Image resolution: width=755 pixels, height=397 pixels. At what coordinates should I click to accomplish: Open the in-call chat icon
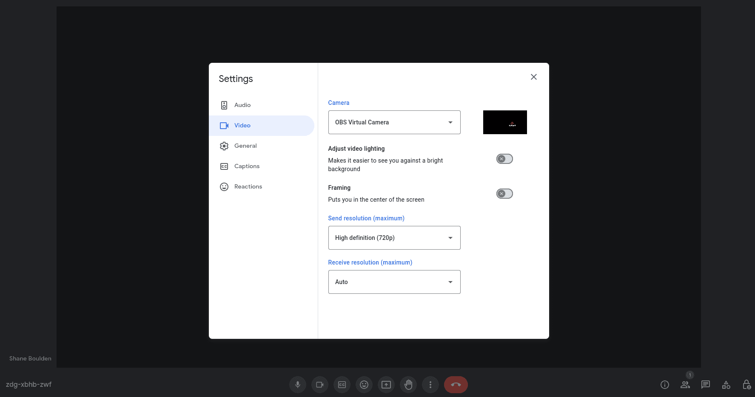click(706, 385)
